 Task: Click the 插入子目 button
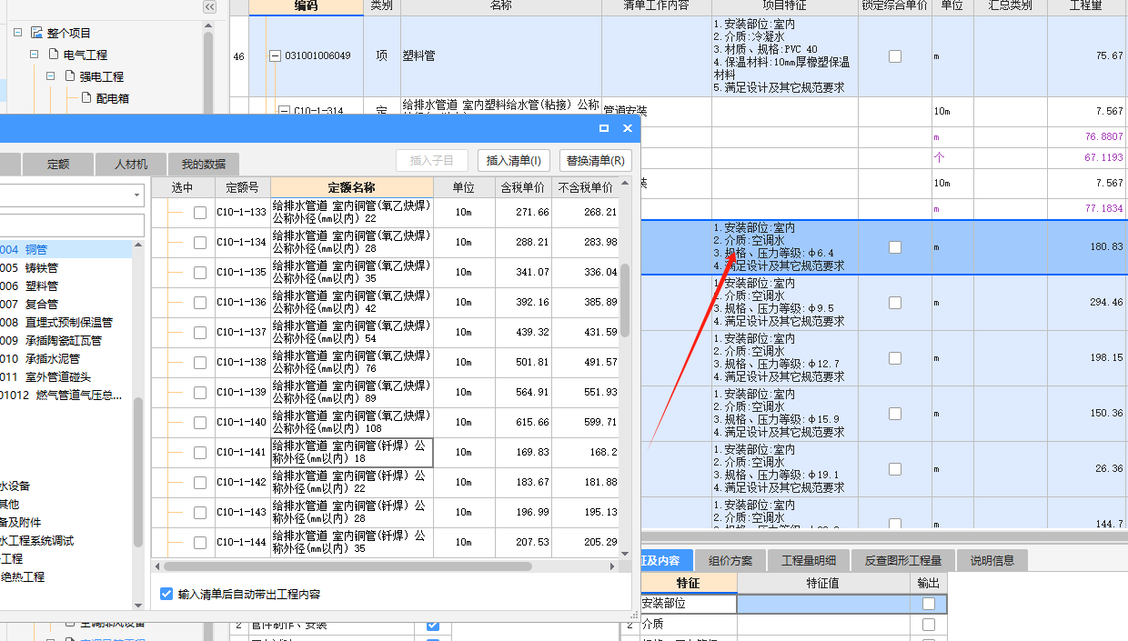point(432,161)
